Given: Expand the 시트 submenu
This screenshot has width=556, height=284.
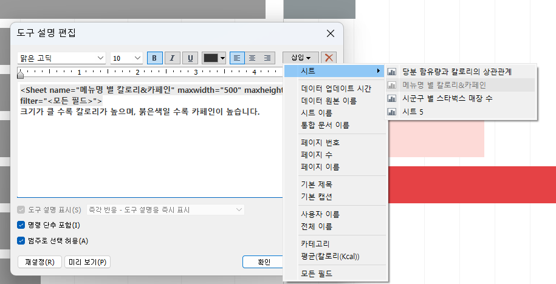Looking at the screenshot, I should click(334, 71).
